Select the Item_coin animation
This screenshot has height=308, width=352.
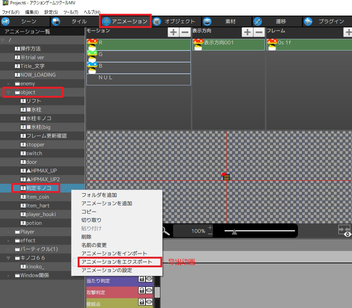pyautogui.click(x=37, y=197)
